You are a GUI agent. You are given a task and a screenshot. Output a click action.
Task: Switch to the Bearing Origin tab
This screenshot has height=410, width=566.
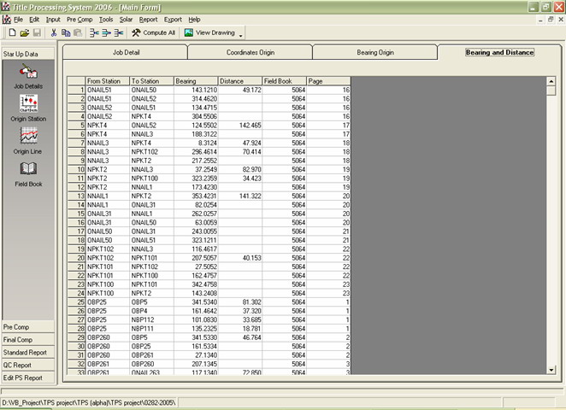[x=374, y=52]
